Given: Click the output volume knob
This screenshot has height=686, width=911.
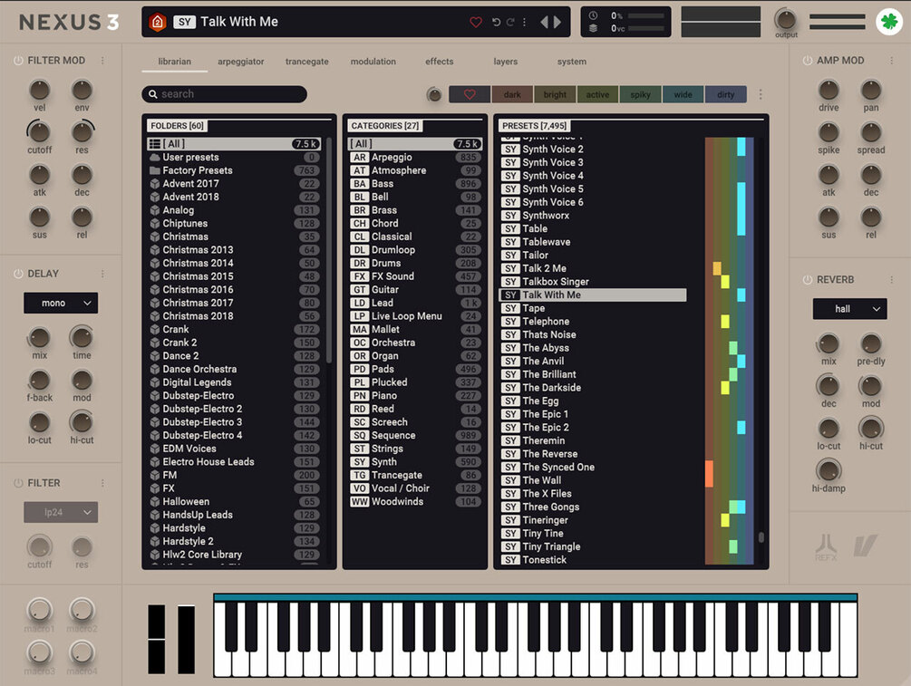Looking at the screenshot, I should coord(786,20).
